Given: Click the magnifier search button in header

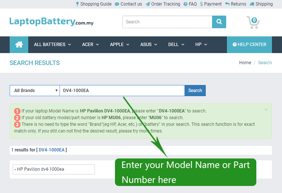Looking at the screenshot, I should pyautogui.click(x=219, y=22).
